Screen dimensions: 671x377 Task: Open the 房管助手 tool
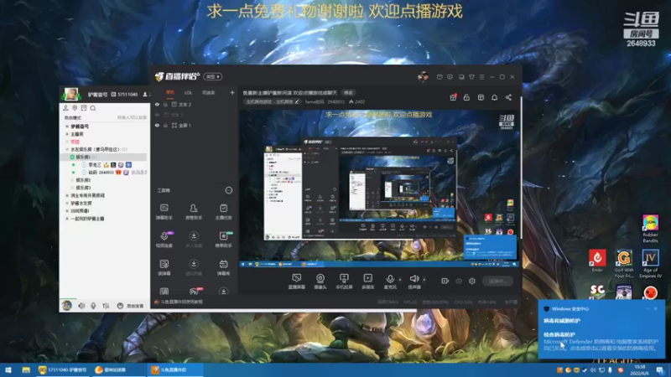pyautogui.click(x=194, y=212)
